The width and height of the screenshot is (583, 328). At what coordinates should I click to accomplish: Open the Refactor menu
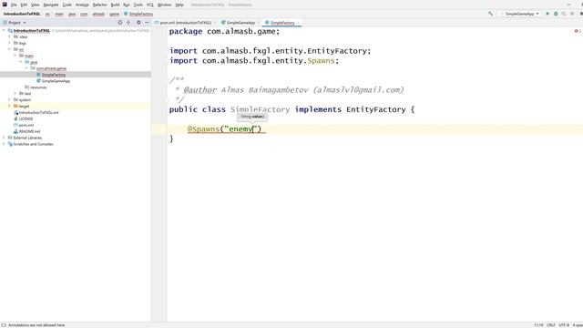pos(99,5)
